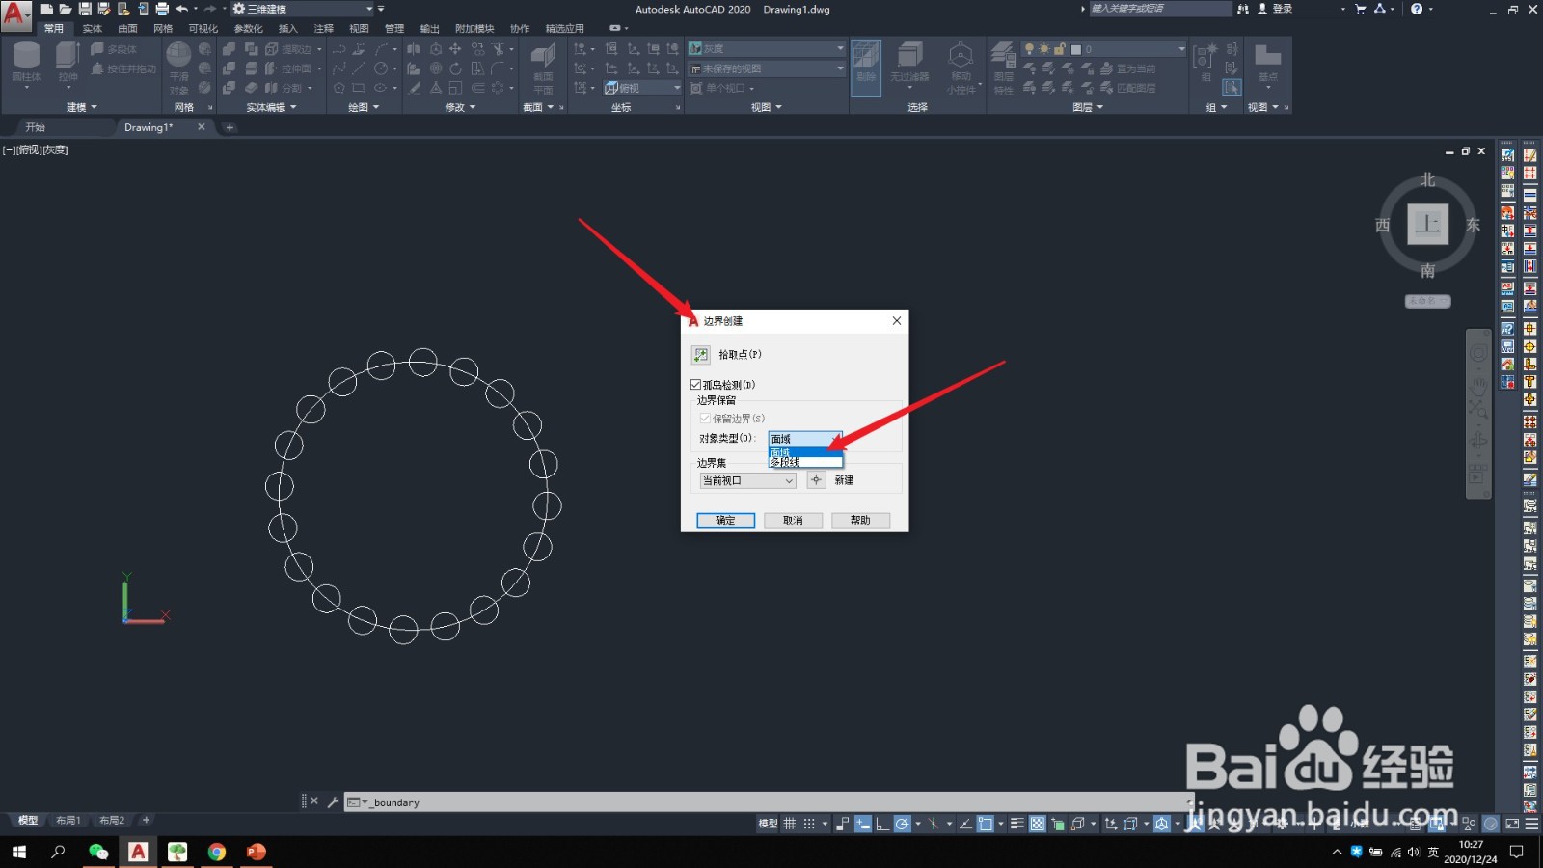Toggle the grid display icon in status bar
1543x868 pixels.
789,825
